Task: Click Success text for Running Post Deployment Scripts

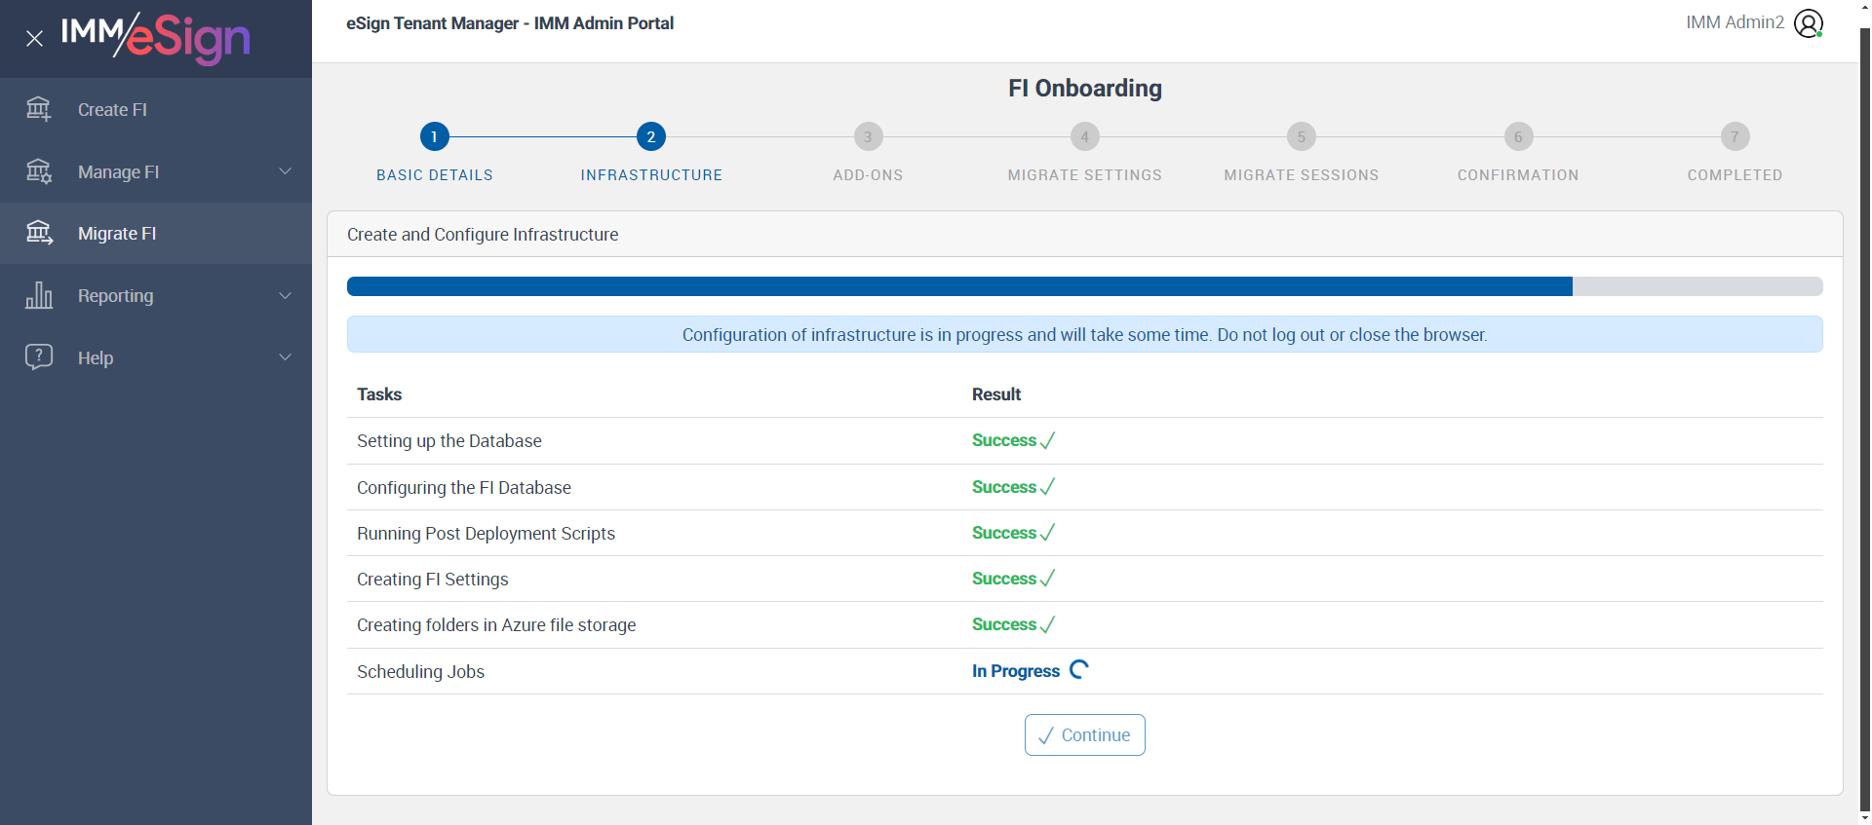Action: coord(1004,533)
